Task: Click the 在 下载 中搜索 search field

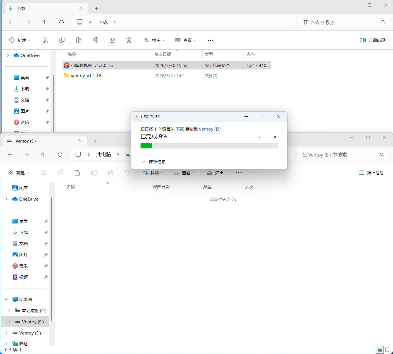Action: [344, 22]
